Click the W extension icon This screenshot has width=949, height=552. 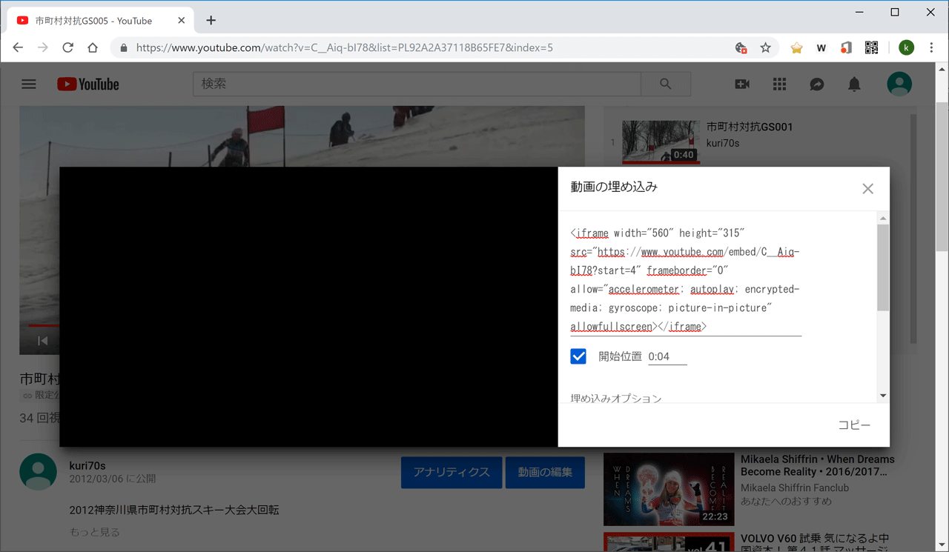point(821,47)
